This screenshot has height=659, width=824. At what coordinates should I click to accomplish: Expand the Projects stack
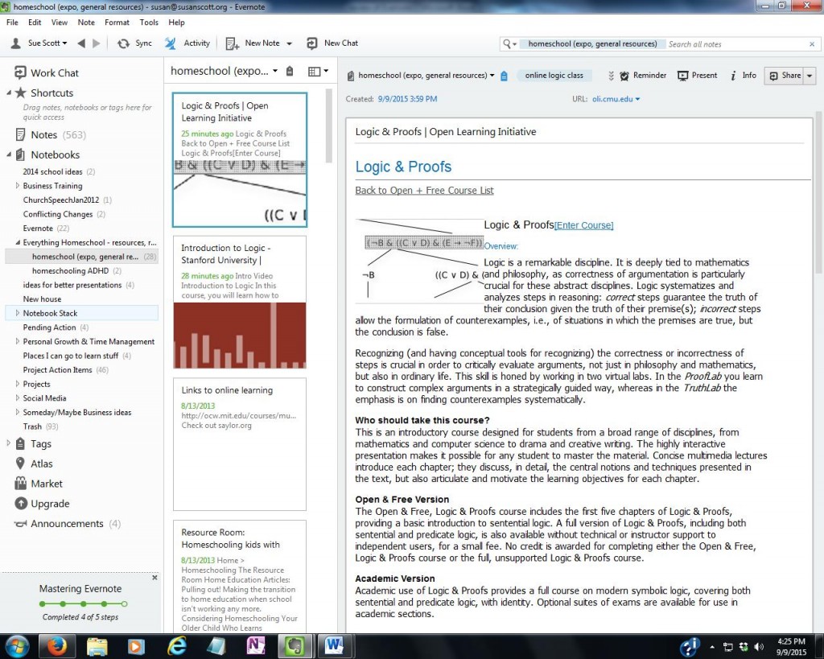coord(18,384)
